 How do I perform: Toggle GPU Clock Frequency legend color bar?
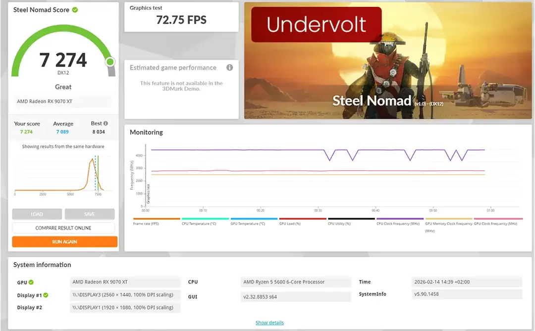click(498, 219)
